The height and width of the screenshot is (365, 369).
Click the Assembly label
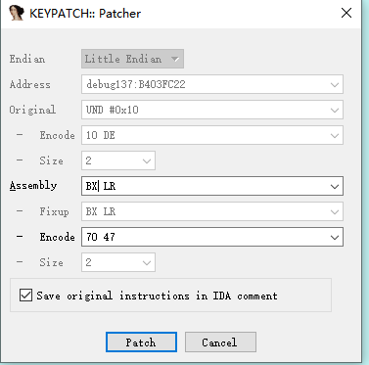33,186
